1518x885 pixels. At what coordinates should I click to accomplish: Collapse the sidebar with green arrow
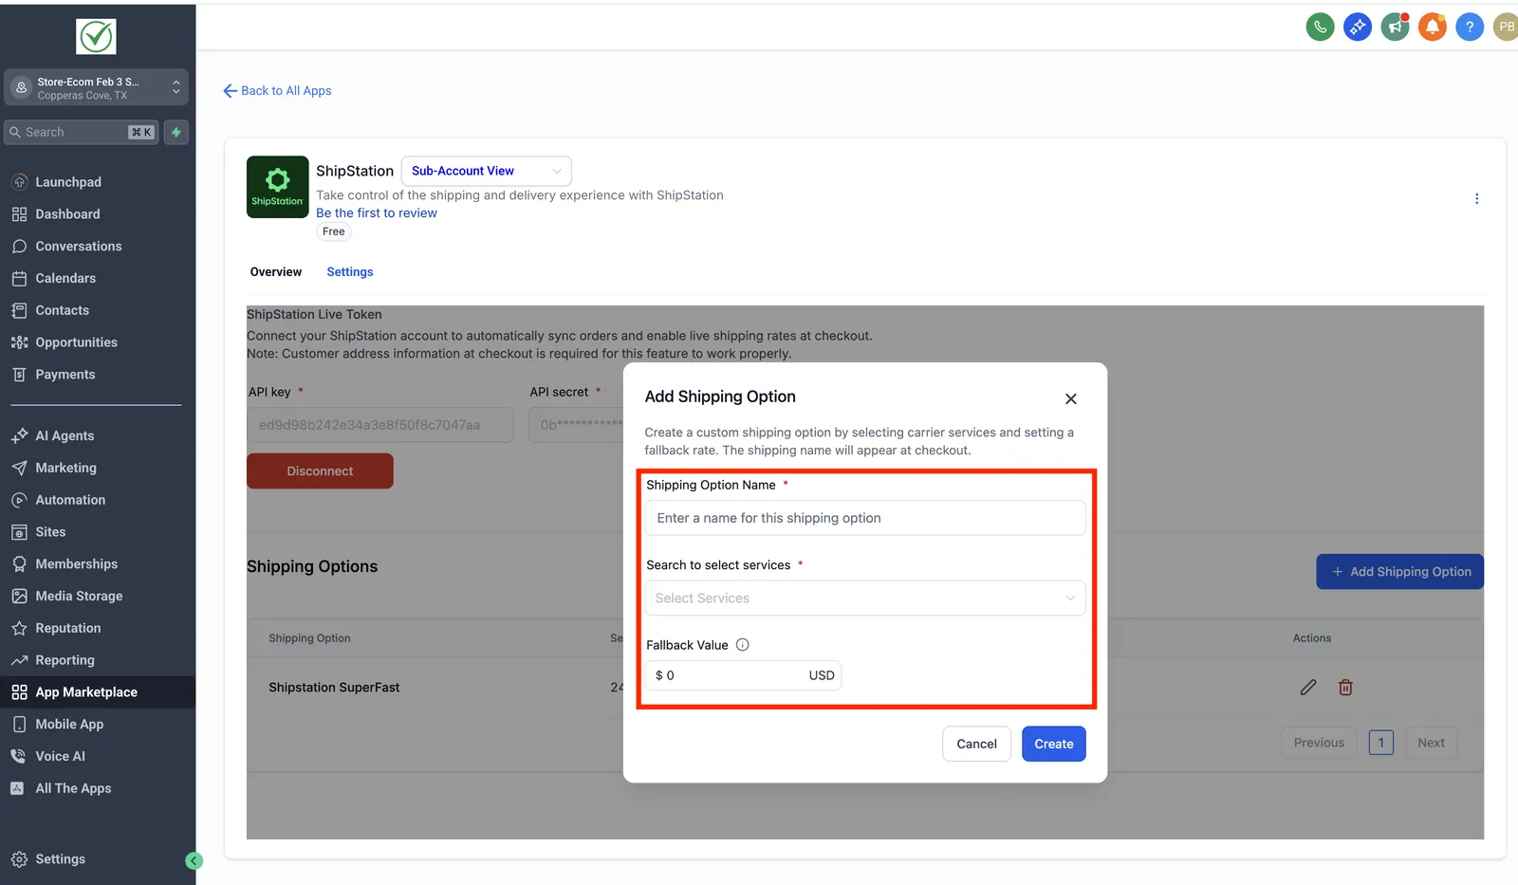[x=194, y=861]
